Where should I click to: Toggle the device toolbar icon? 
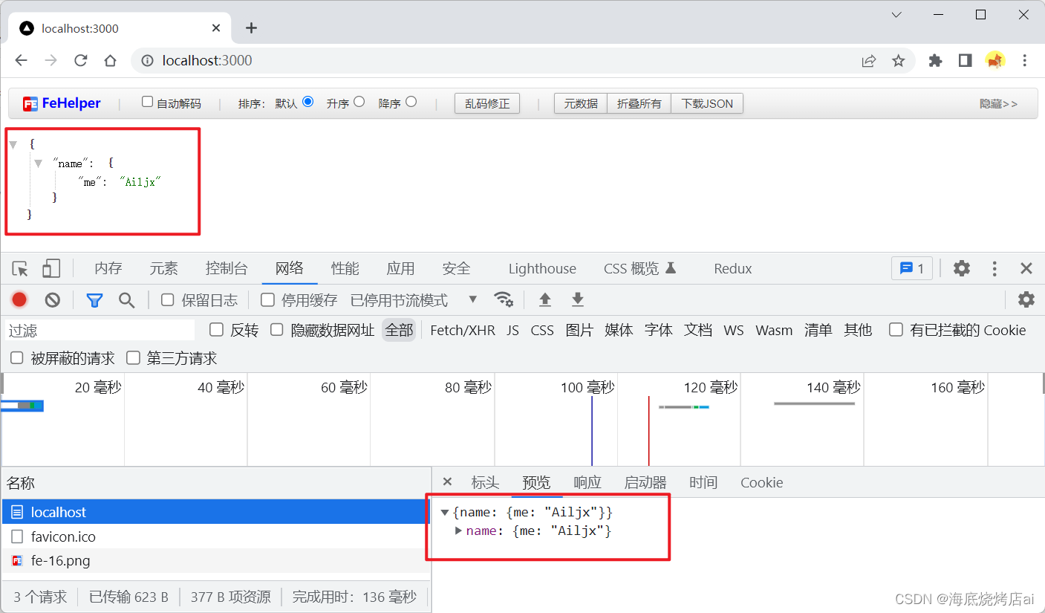tap(51, 269)
